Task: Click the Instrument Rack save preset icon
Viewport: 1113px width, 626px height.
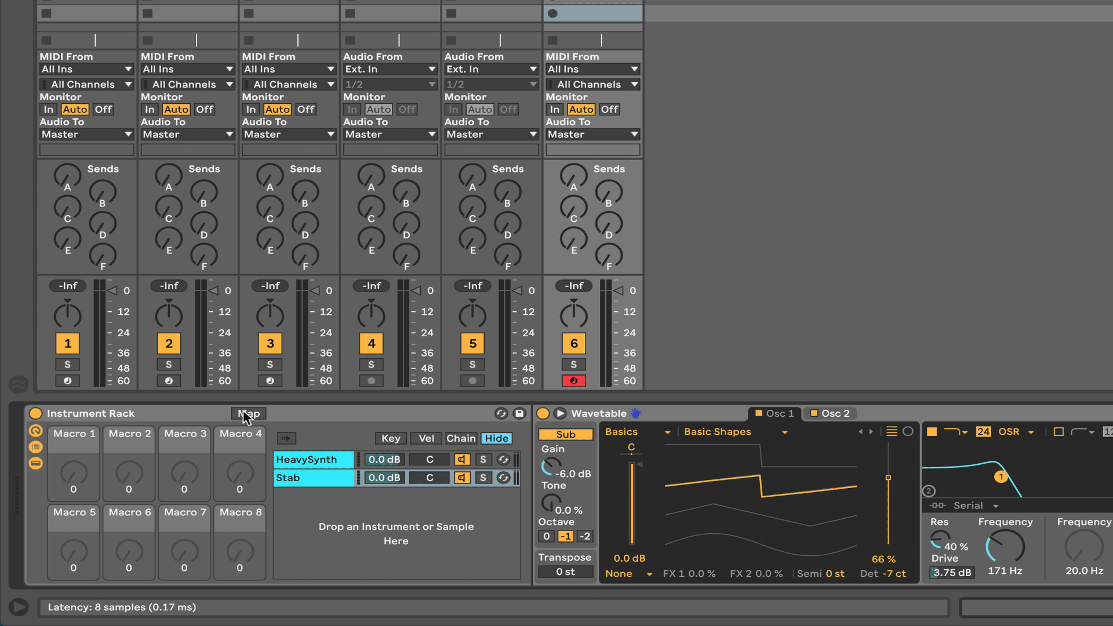Action: tap(519, 413)
